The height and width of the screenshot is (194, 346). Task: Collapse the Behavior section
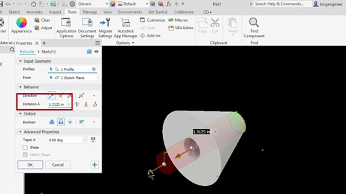pos(20,87)
